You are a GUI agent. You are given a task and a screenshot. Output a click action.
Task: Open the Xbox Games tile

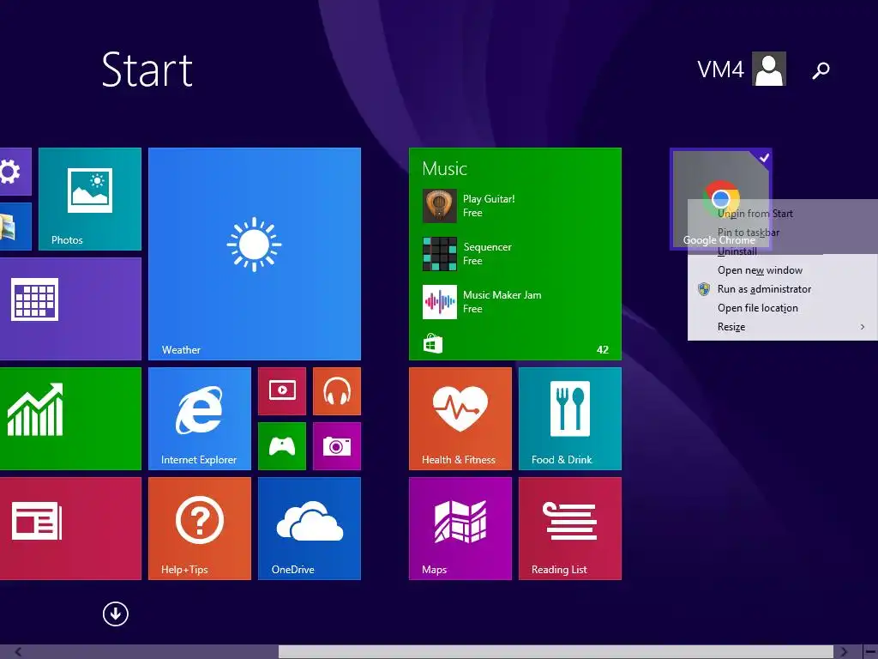click(x=281, y=446)
